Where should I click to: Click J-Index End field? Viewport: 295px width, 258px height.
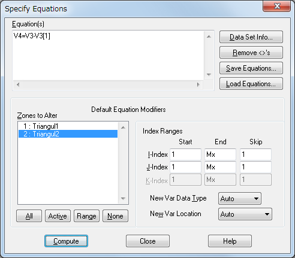tap(220, 167)
